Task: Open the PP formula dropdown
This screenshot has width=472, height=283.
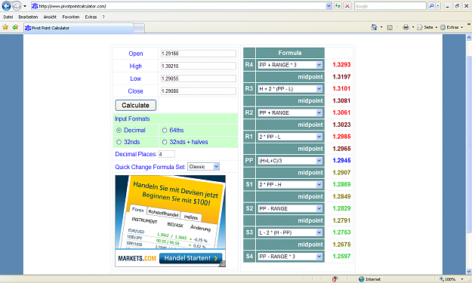Action: (290, 161)
